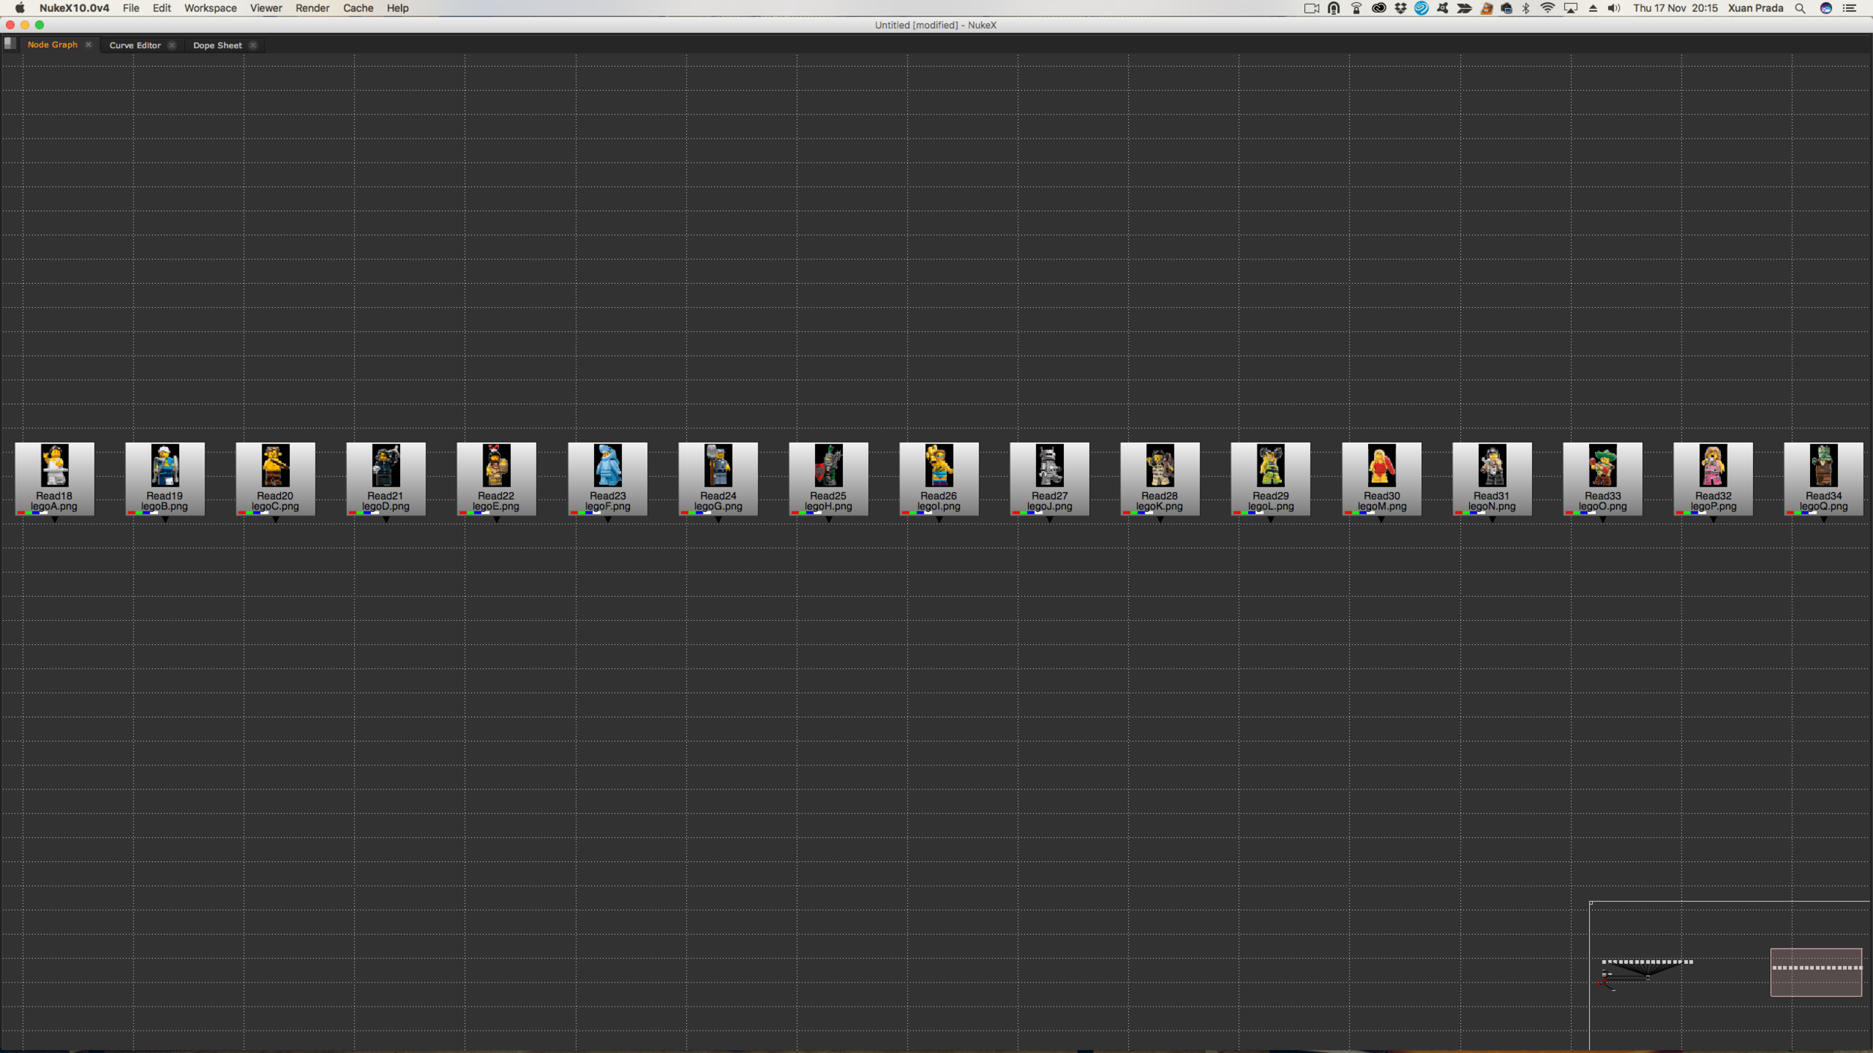Open the Creative Cloud menu bar icon

click(1379, 8)
